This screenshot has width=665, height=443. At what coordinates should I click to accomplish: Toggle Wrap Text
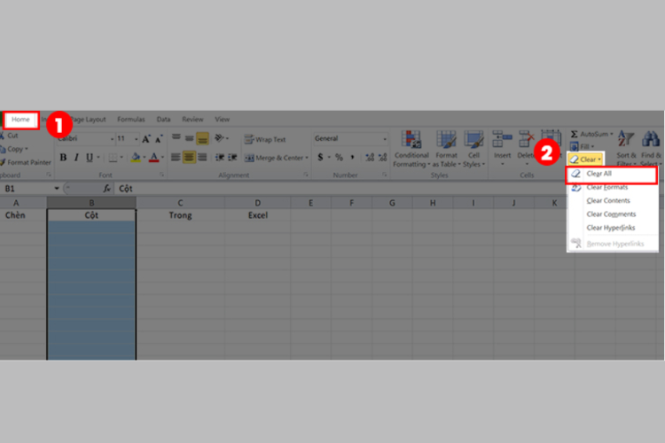(265, 139)
